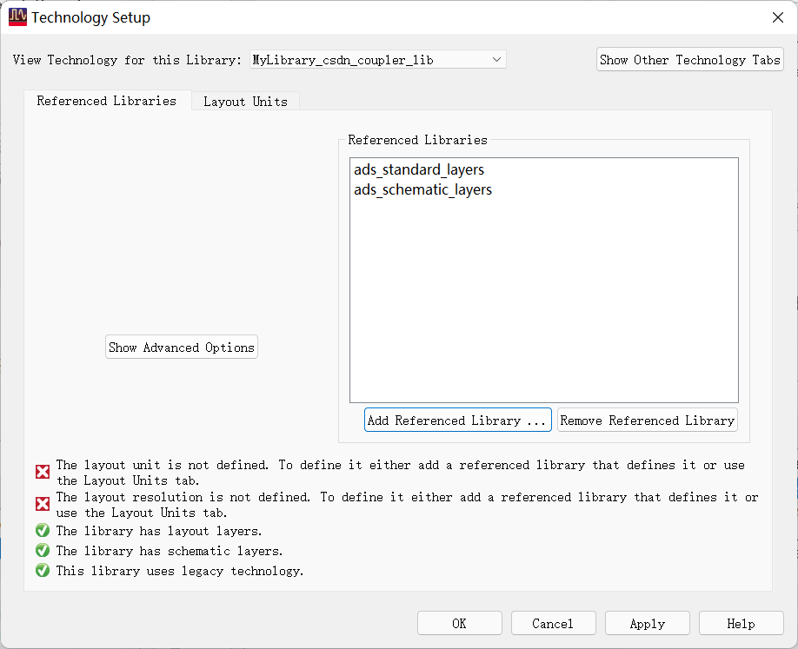798x649 pixels.
Task: Click Show Advanced Options
Action: coord(181,347)
